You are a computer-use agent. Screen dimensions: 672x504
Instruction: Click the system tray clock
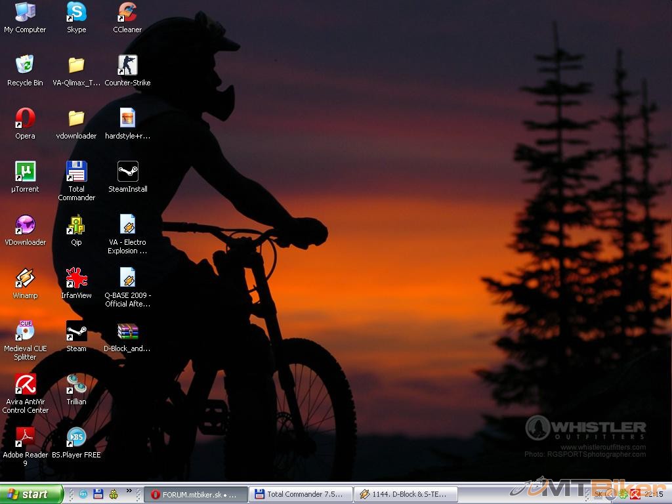tap(654, 494)
